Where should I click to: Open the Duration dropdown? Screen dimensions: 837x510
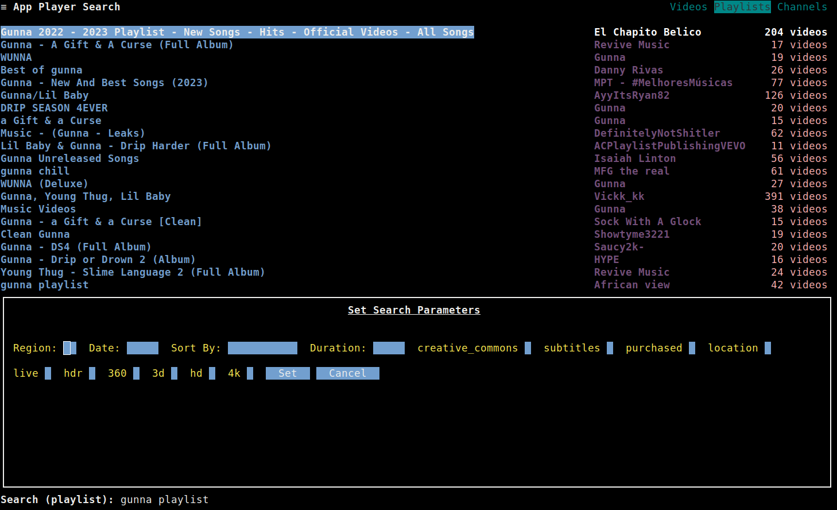coord(389,348)
